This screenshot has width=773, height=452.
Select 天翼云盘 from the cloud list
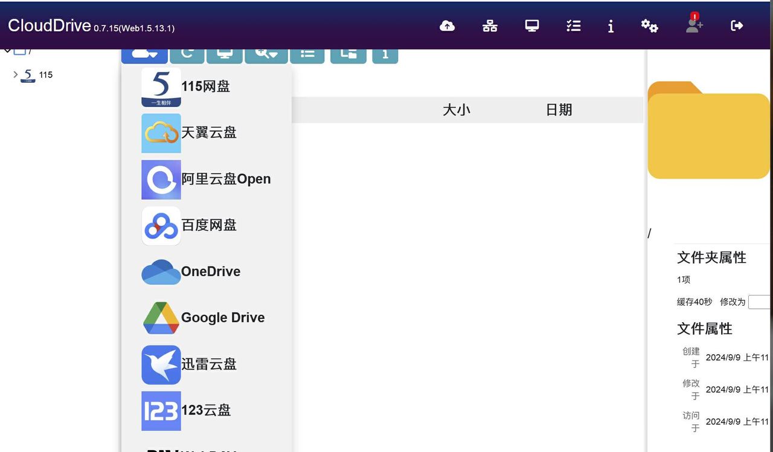(206, 133)
